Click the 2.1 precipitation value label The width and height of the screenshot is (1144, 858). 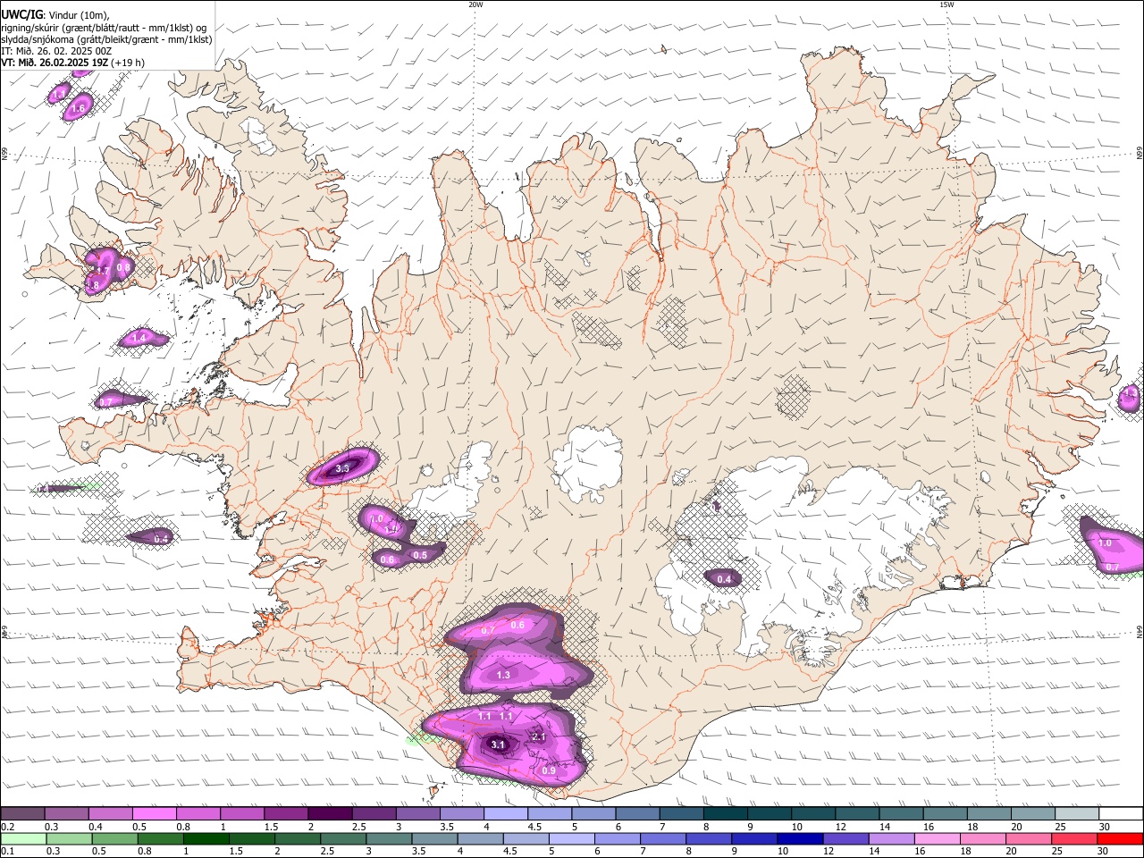point(538,736)
